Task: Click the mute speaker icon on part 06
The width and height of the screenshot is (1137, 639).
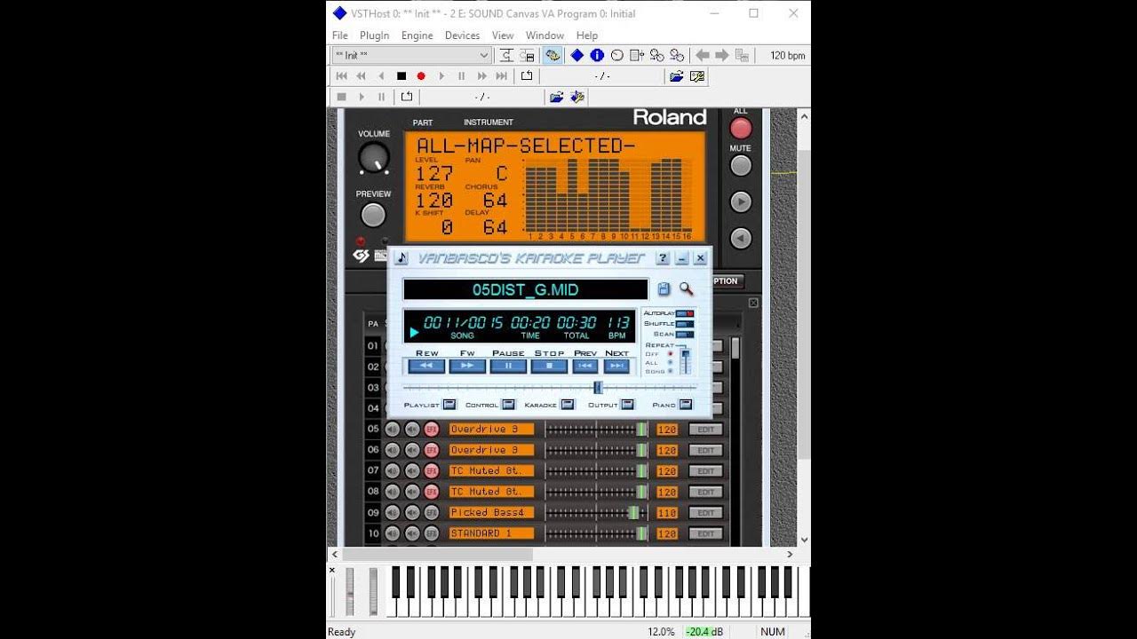Action: pyautogui.click(x=412, y=450)
